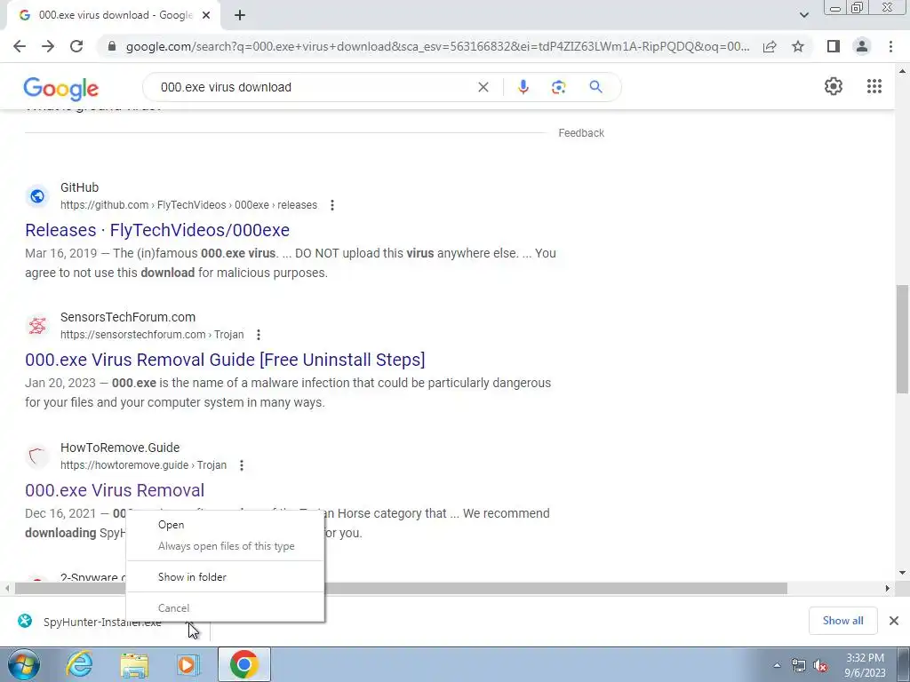Open the Chrome three-dot menu

click(x=890, y=46)
